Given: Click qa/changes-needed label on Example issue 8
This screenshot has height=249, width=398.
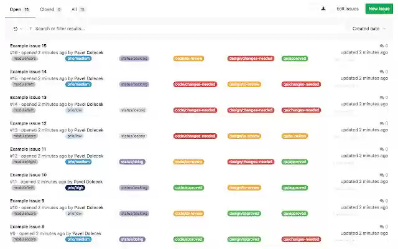Looking at the screenshot, I should pyautogui.click(x=301, y=239).
